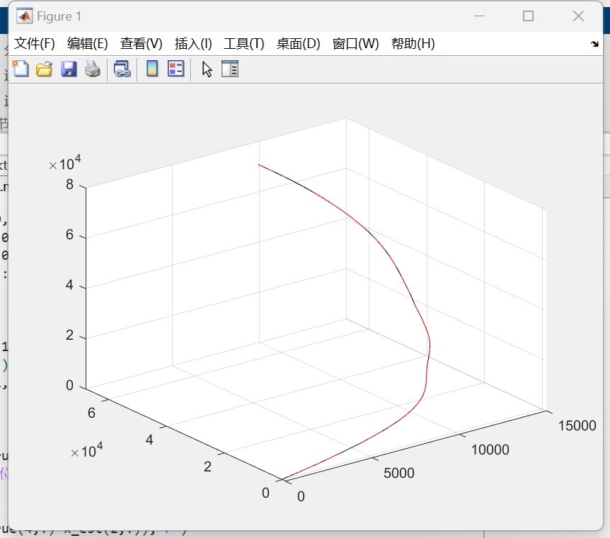The height and width of the screenshot is (538, 610).
Task: Click the Figure 1 window title text
Action: 59,16
